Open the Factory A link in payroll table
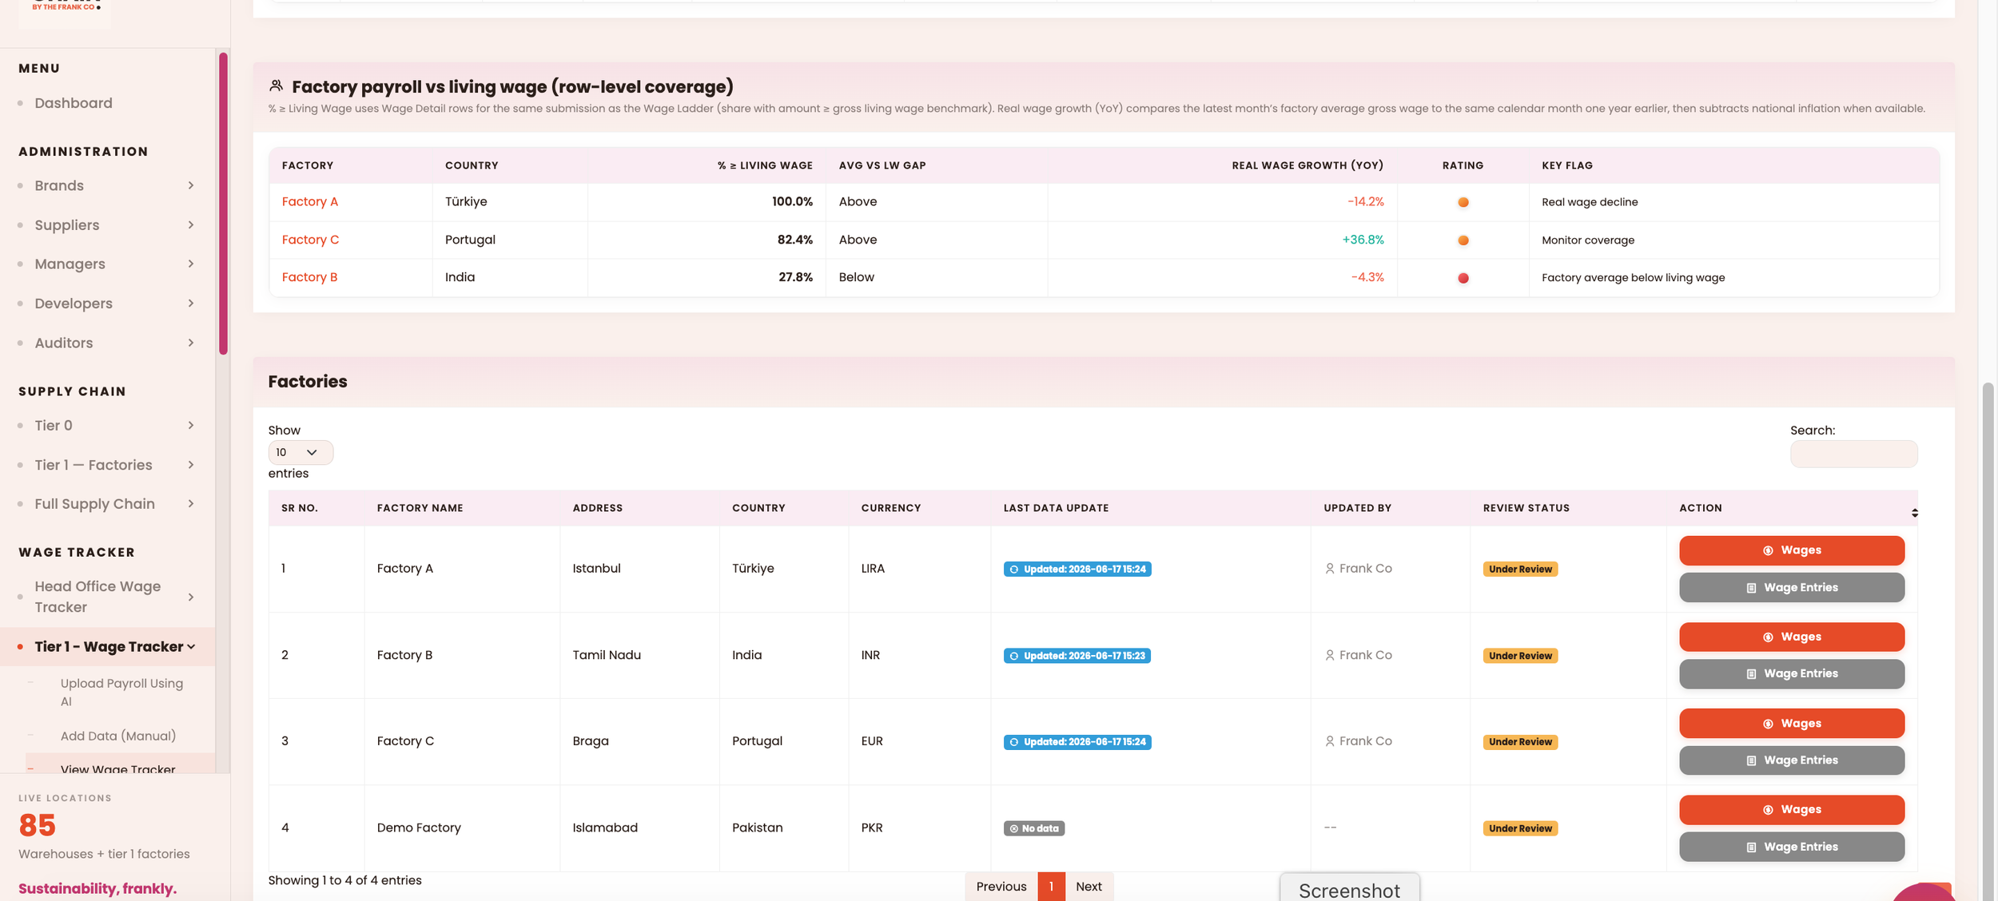The height and width of the screenshot is (901, 1998). click(x=310, y=202)
